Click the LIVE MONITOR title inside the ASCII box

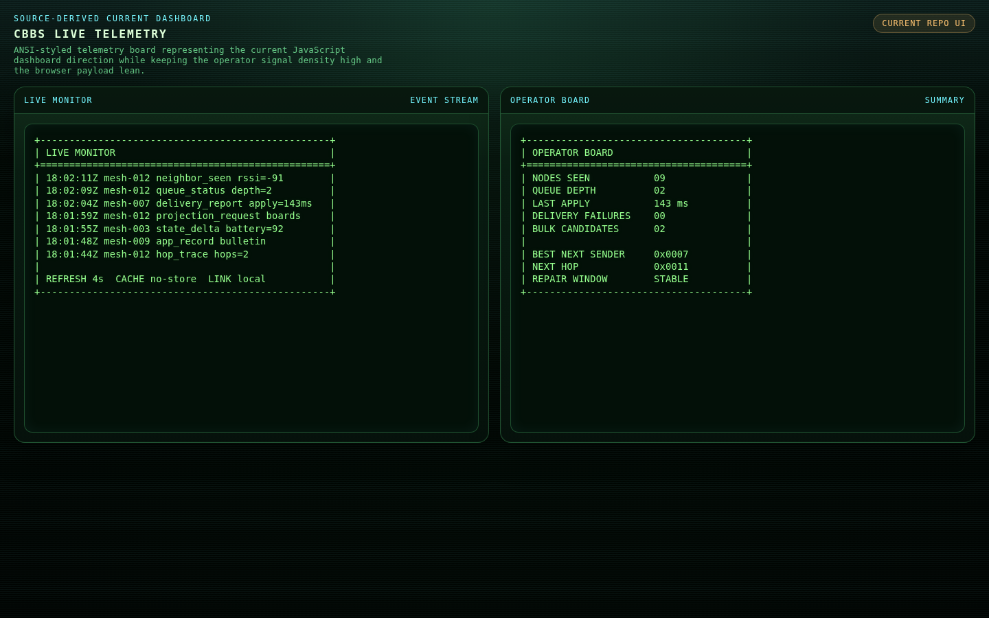tap(80, 152)
